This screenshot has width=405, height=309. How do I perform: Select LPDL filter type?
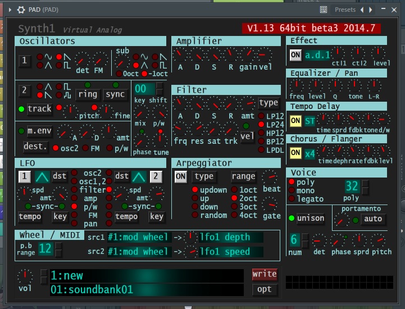click(261, 149)
